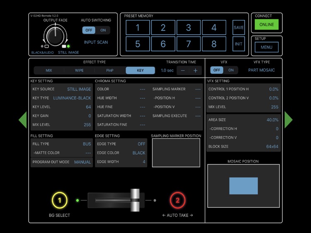Change Block Size value 64x64
Image resolution: width=311 pixels, height=233 pixels.
point(272,146)
